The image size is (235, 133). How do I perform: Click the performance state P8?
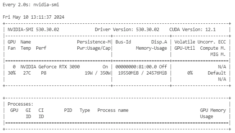[44, 73]
